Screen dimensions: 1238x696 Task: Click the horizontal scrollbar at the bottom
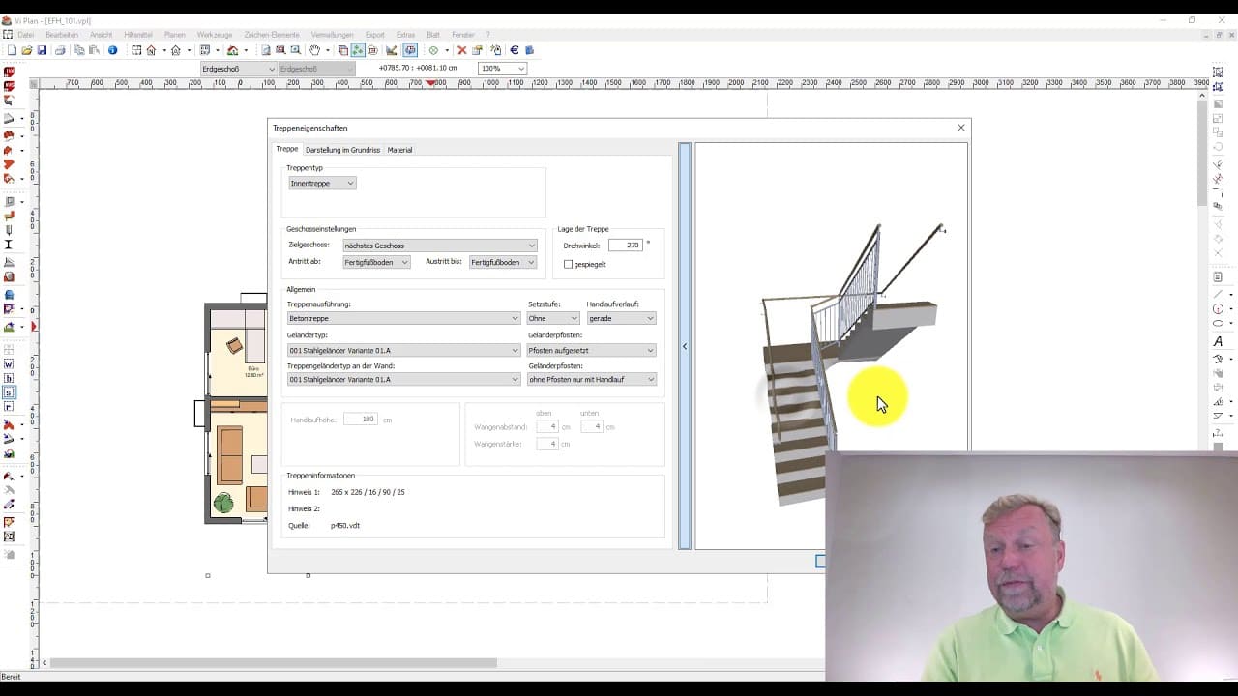(274, 663)
